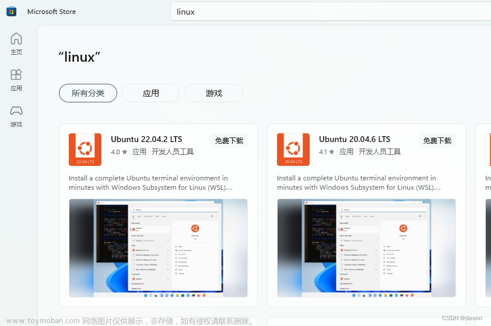Click 免费下载 for Ubuntu 20.04.6 LTS
Screen dimensions: 491x326
coord(437,141)
